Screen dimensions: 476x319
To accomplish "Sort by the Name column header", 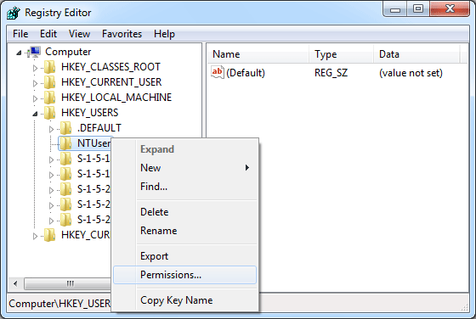I will point(258,54).
